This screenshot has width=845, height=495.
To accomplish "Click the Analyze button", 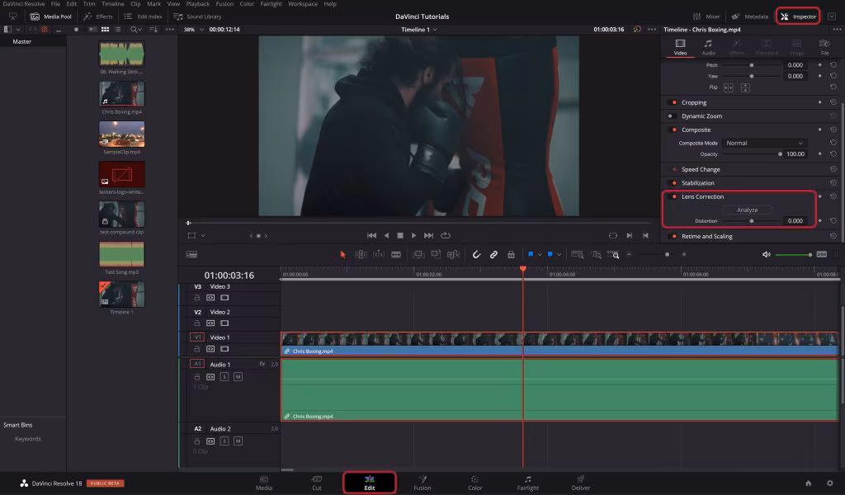I will click(747, 210).
